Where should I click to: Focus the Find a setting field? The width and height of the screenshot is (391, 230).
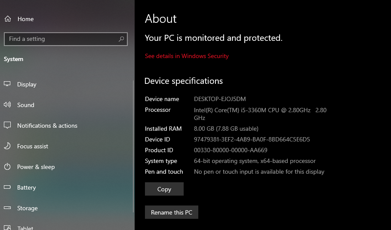pyautogui.click(x=65, y=39)
